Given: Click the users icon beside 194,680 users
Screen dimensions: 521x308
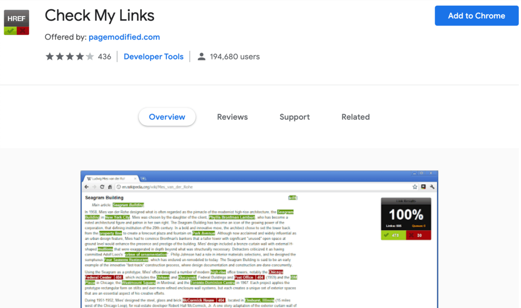Looking at the screenshot, I should (x=201, y=56).
